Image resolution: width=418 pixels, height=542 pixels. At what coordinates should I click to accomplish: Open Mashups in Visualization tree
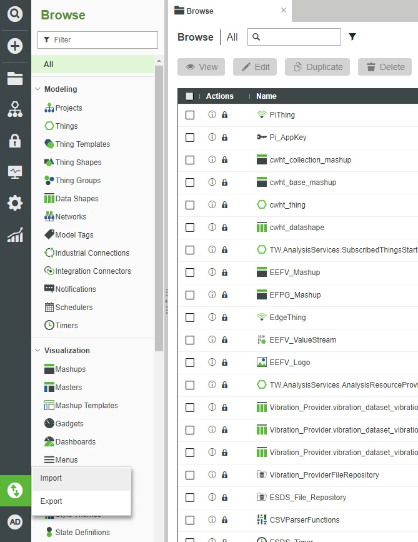65,369
